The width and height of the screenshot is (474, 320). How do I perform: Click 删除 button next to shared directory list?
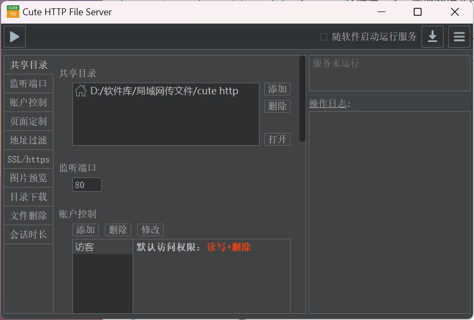(x=277, y=106)
